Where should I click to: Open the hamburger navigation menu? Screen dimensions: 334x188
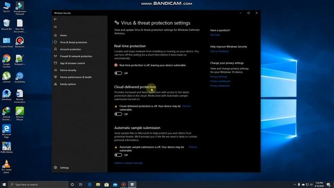pos(55,27)
